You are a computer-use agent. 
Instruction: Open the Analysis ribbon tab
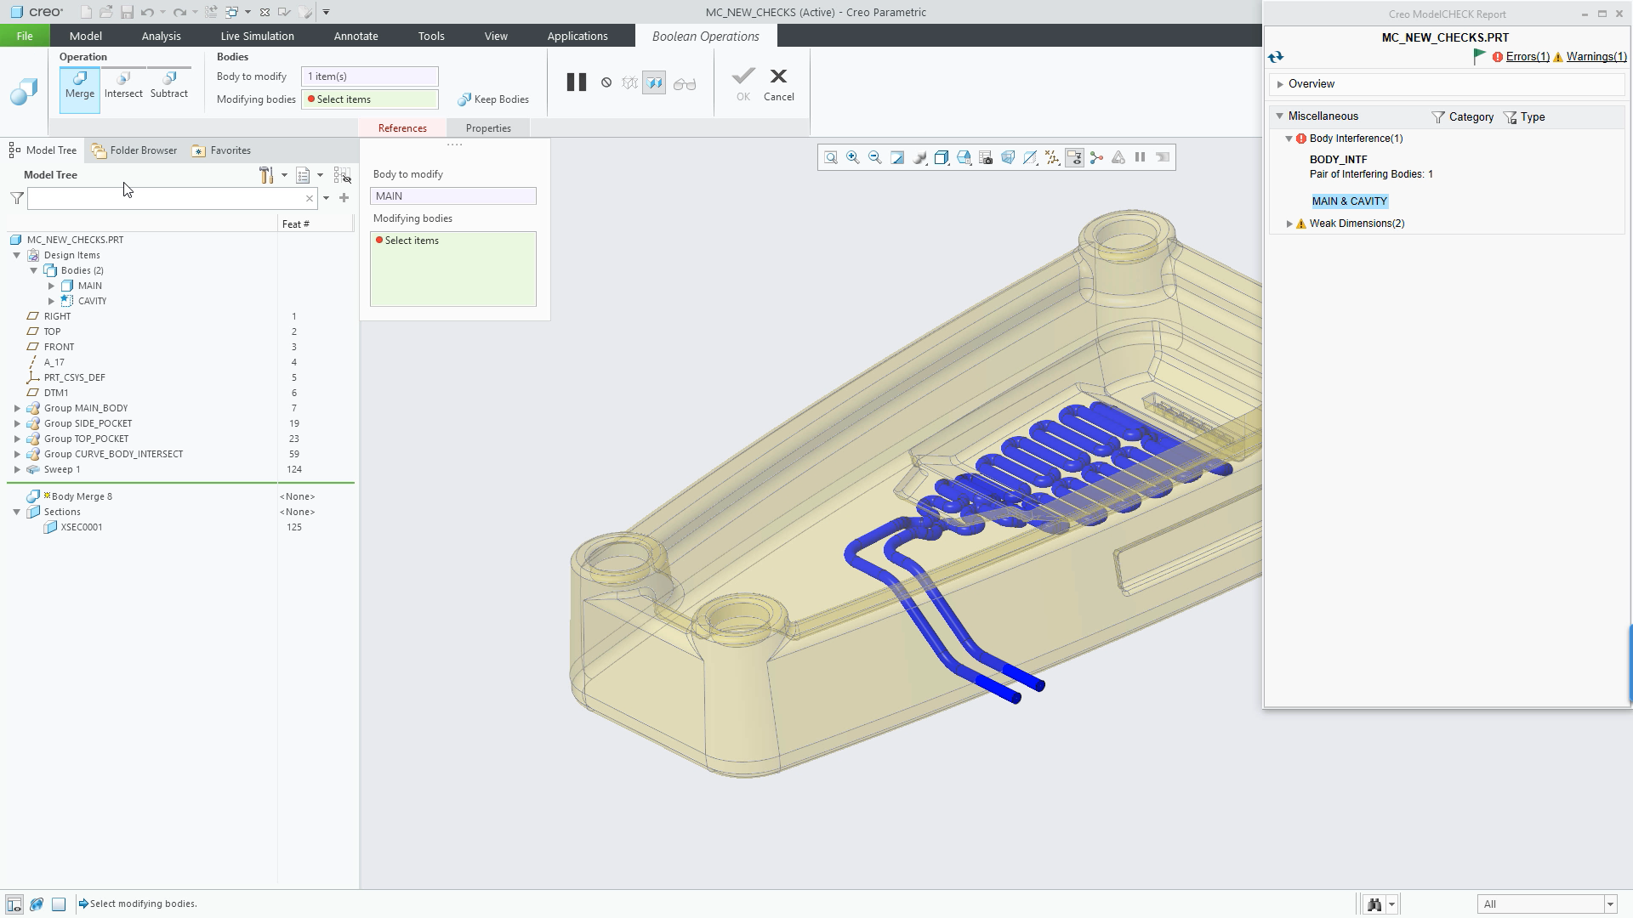point(161,36)
